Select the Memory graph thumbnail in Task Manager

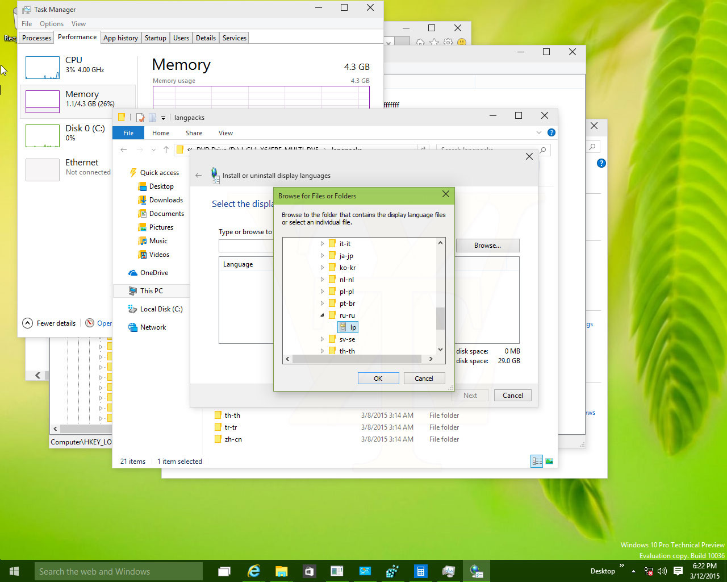(x=43, y=102)
